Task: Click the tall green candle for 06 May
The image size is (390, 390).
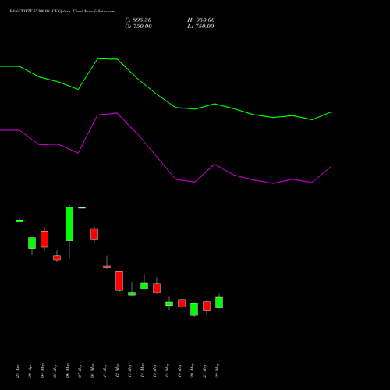Action: 69,224
